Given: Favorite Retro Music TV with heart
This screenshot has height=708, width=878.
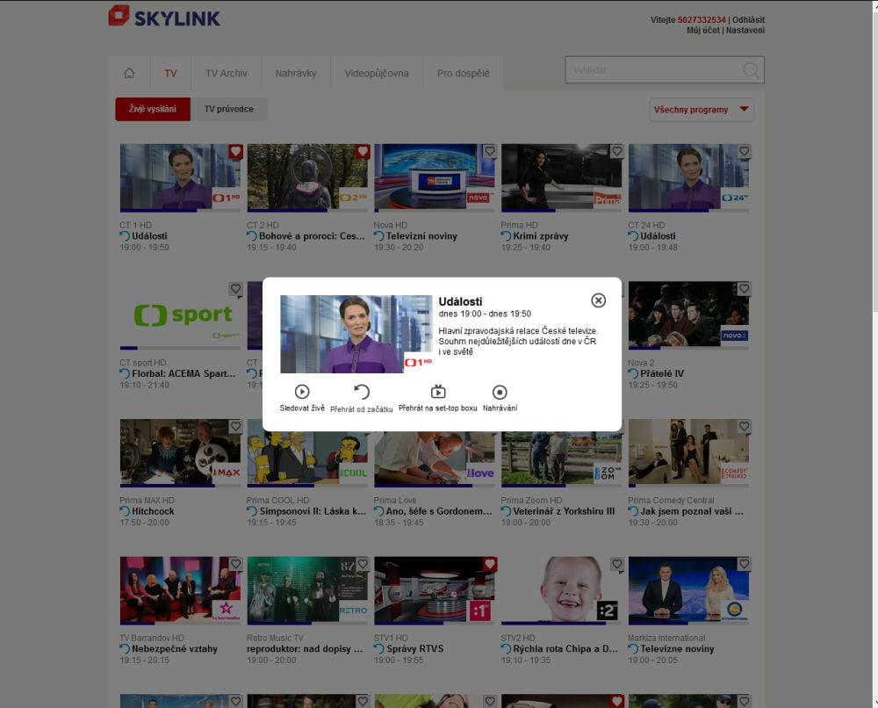Looking at the screenshot, I should coord(363,564).
